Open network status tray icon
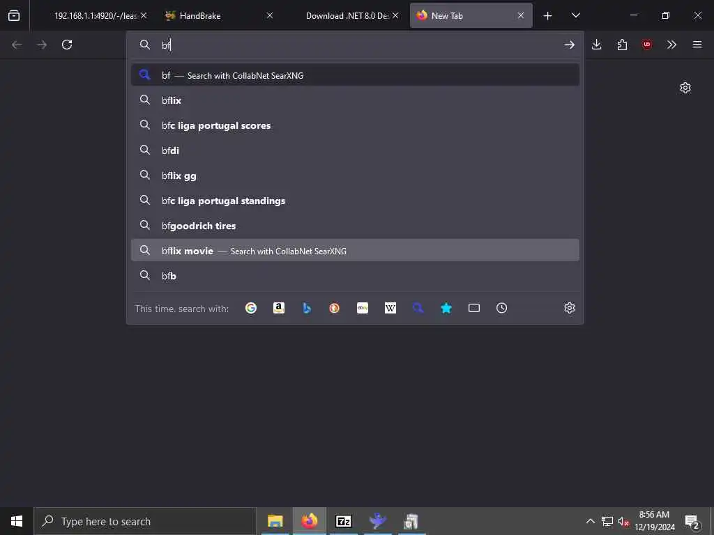Screen dimensions: 714x535 click(x=607, y=521)
